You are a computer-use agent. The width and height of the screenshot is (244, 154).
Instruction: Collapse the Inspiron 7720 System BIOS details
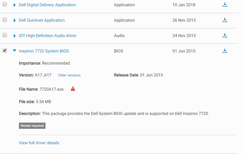(14, 51)
